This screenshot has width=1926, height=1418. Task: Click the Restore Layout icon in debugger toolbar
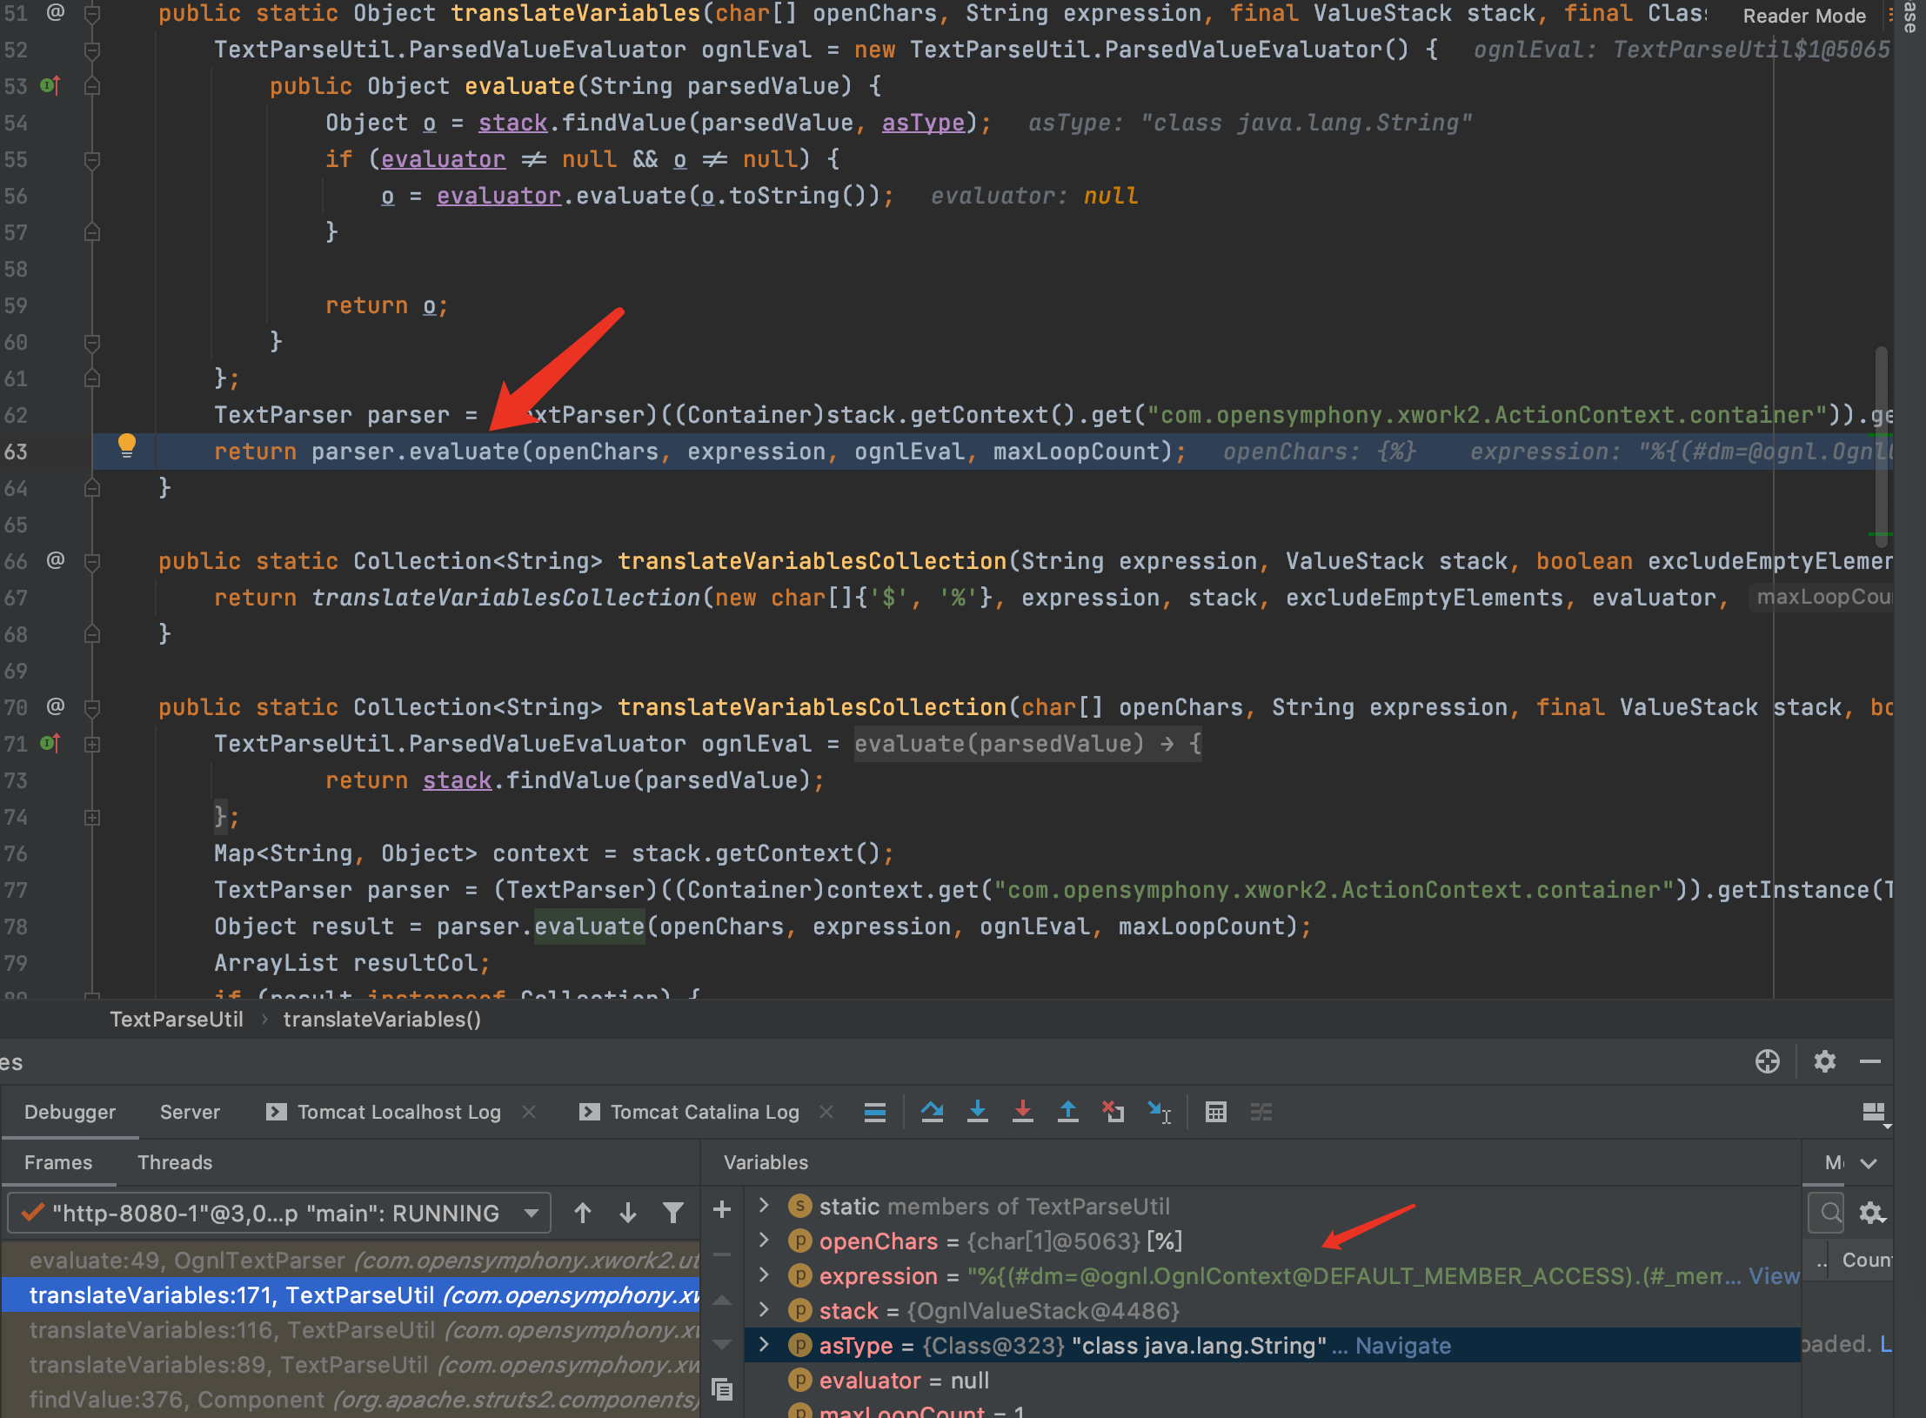point(1876,1114)
